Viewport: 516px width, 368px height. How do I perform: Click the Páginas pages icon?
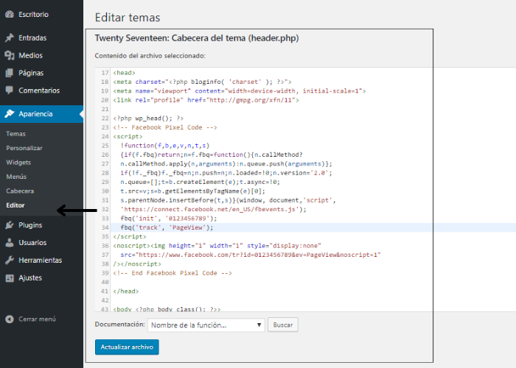point(9,73)
